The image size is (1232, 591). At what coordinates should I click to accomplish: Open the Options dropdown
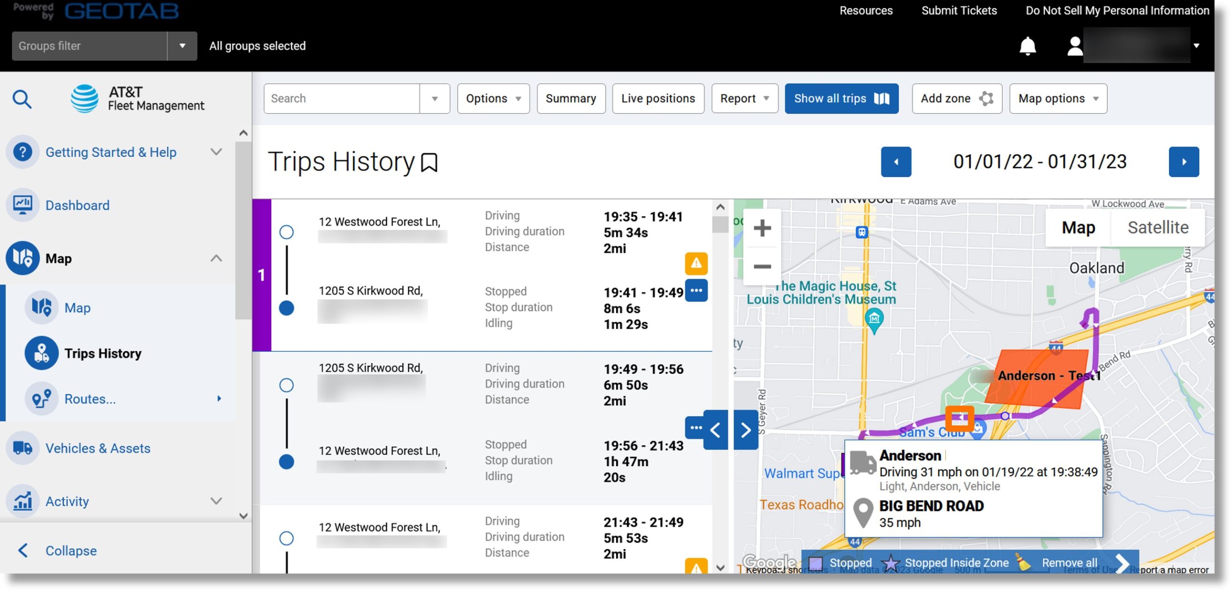click(x=493, y=99)
